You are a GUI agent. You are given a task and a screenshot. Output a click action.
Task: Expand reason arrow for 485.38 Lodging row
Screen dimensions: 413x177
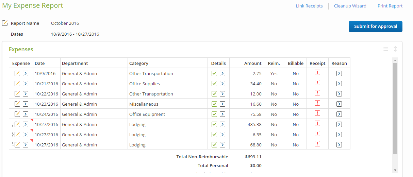[339, 124]
